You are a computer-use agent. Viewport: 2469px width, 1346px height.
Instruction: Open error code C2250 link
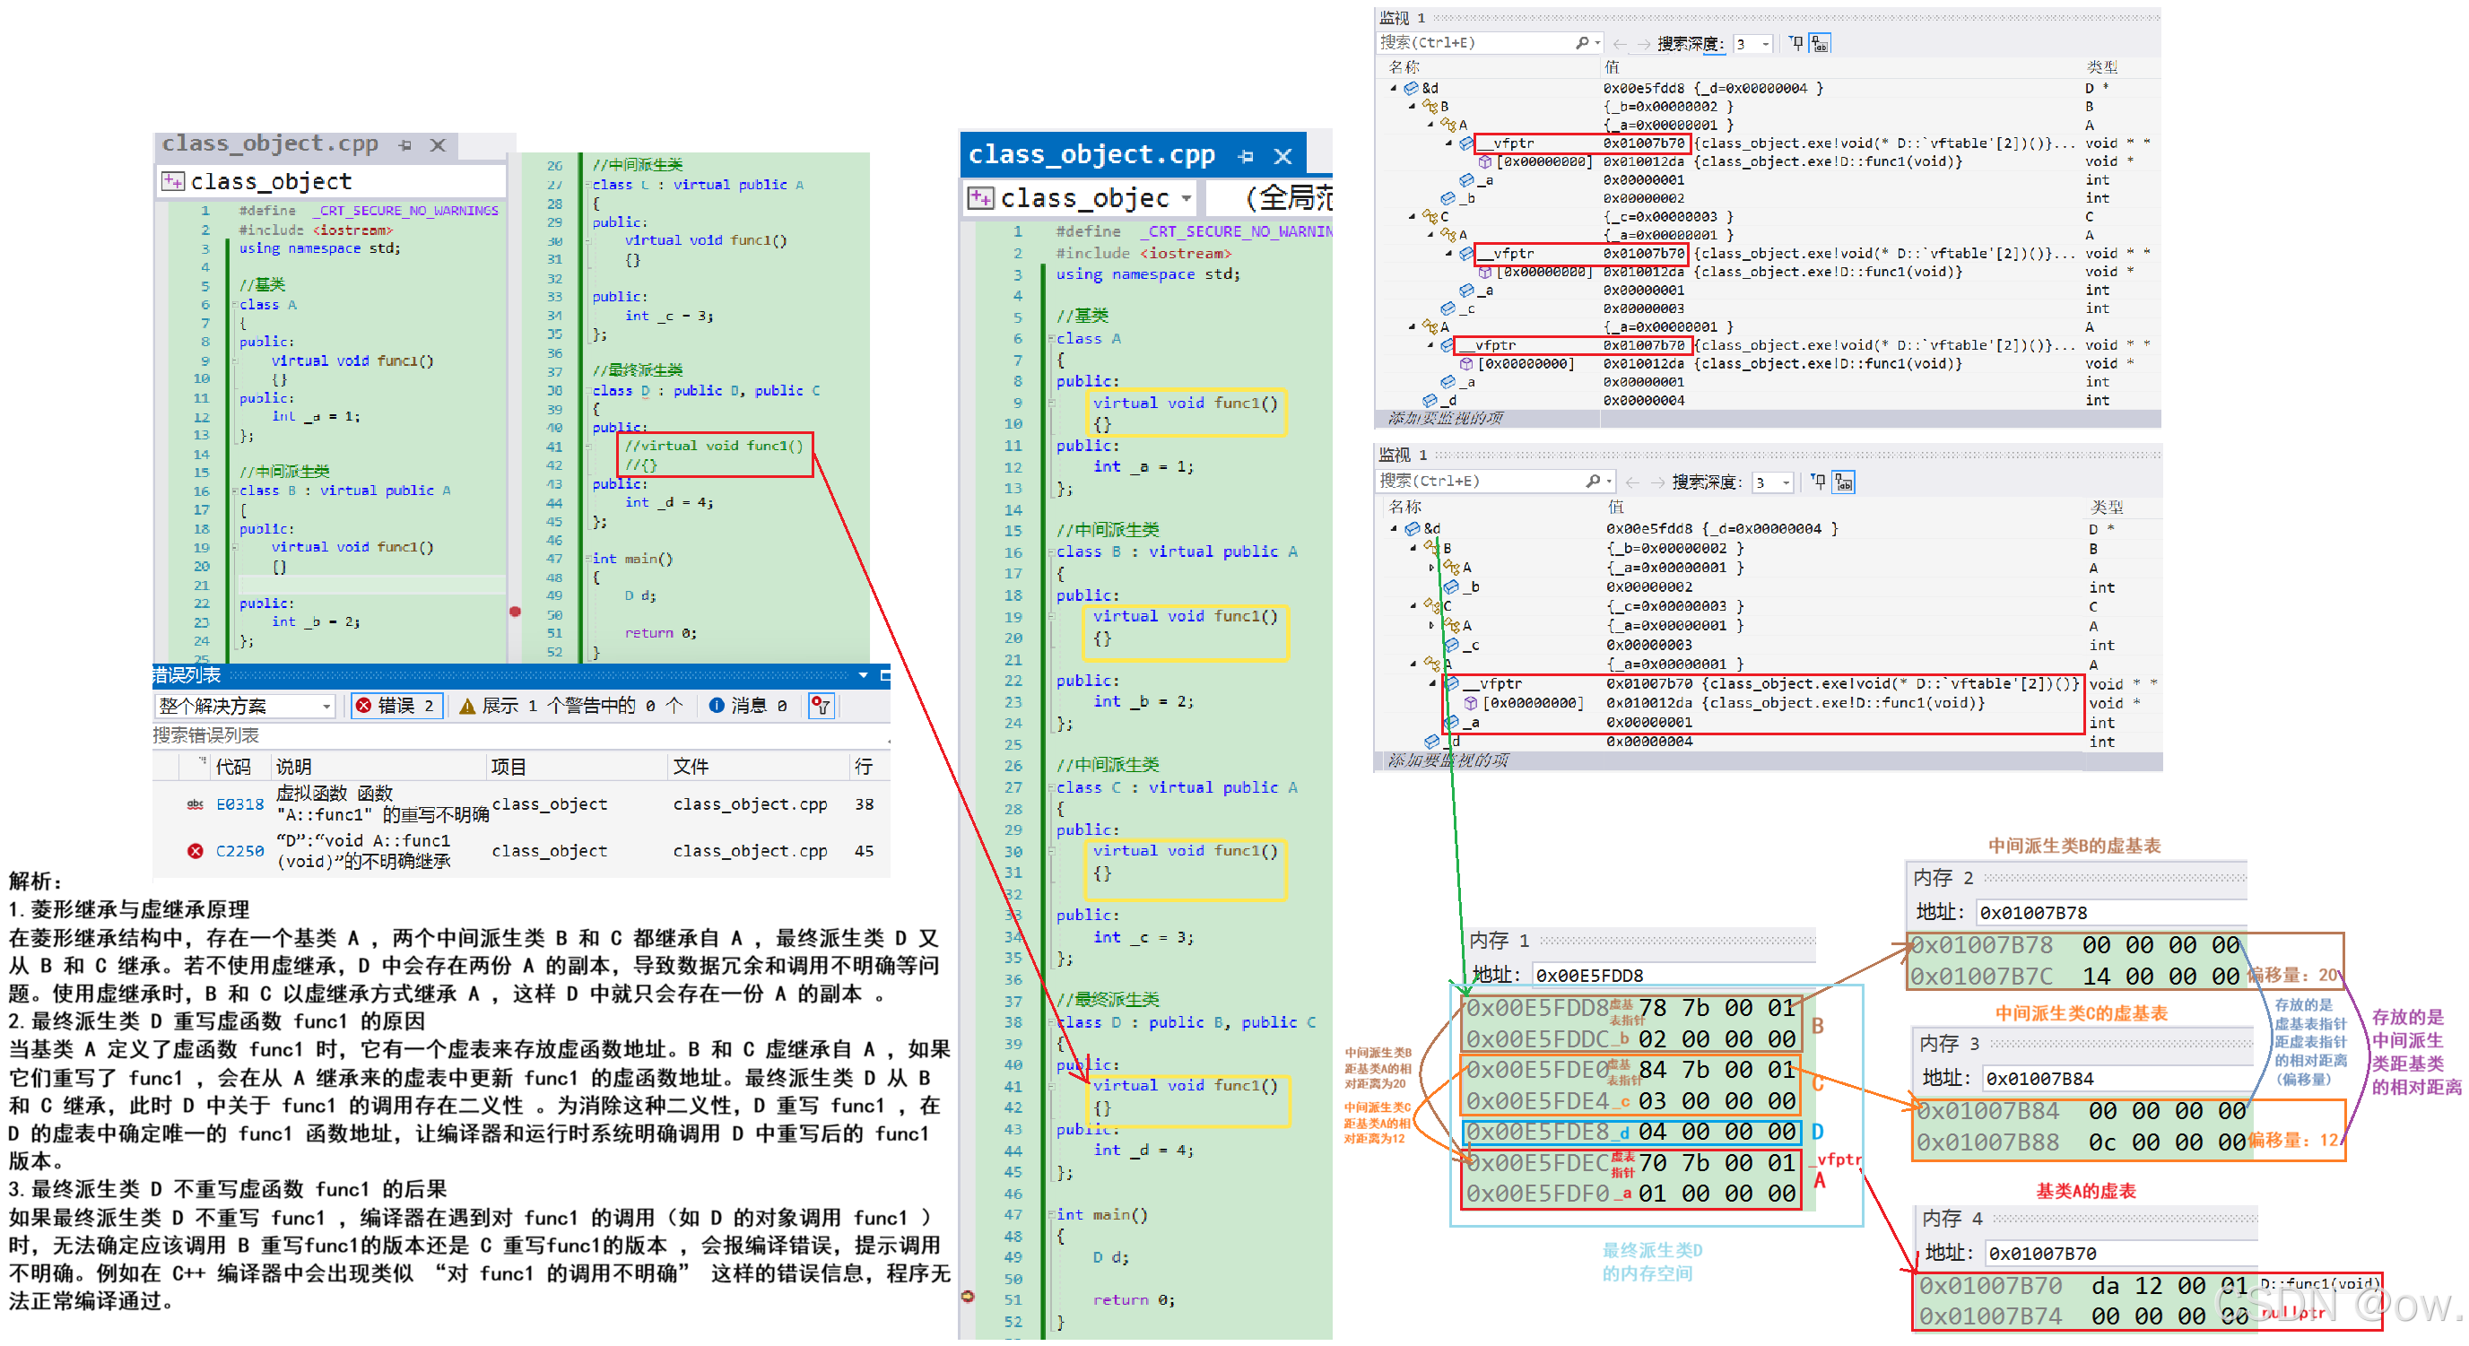239,850
